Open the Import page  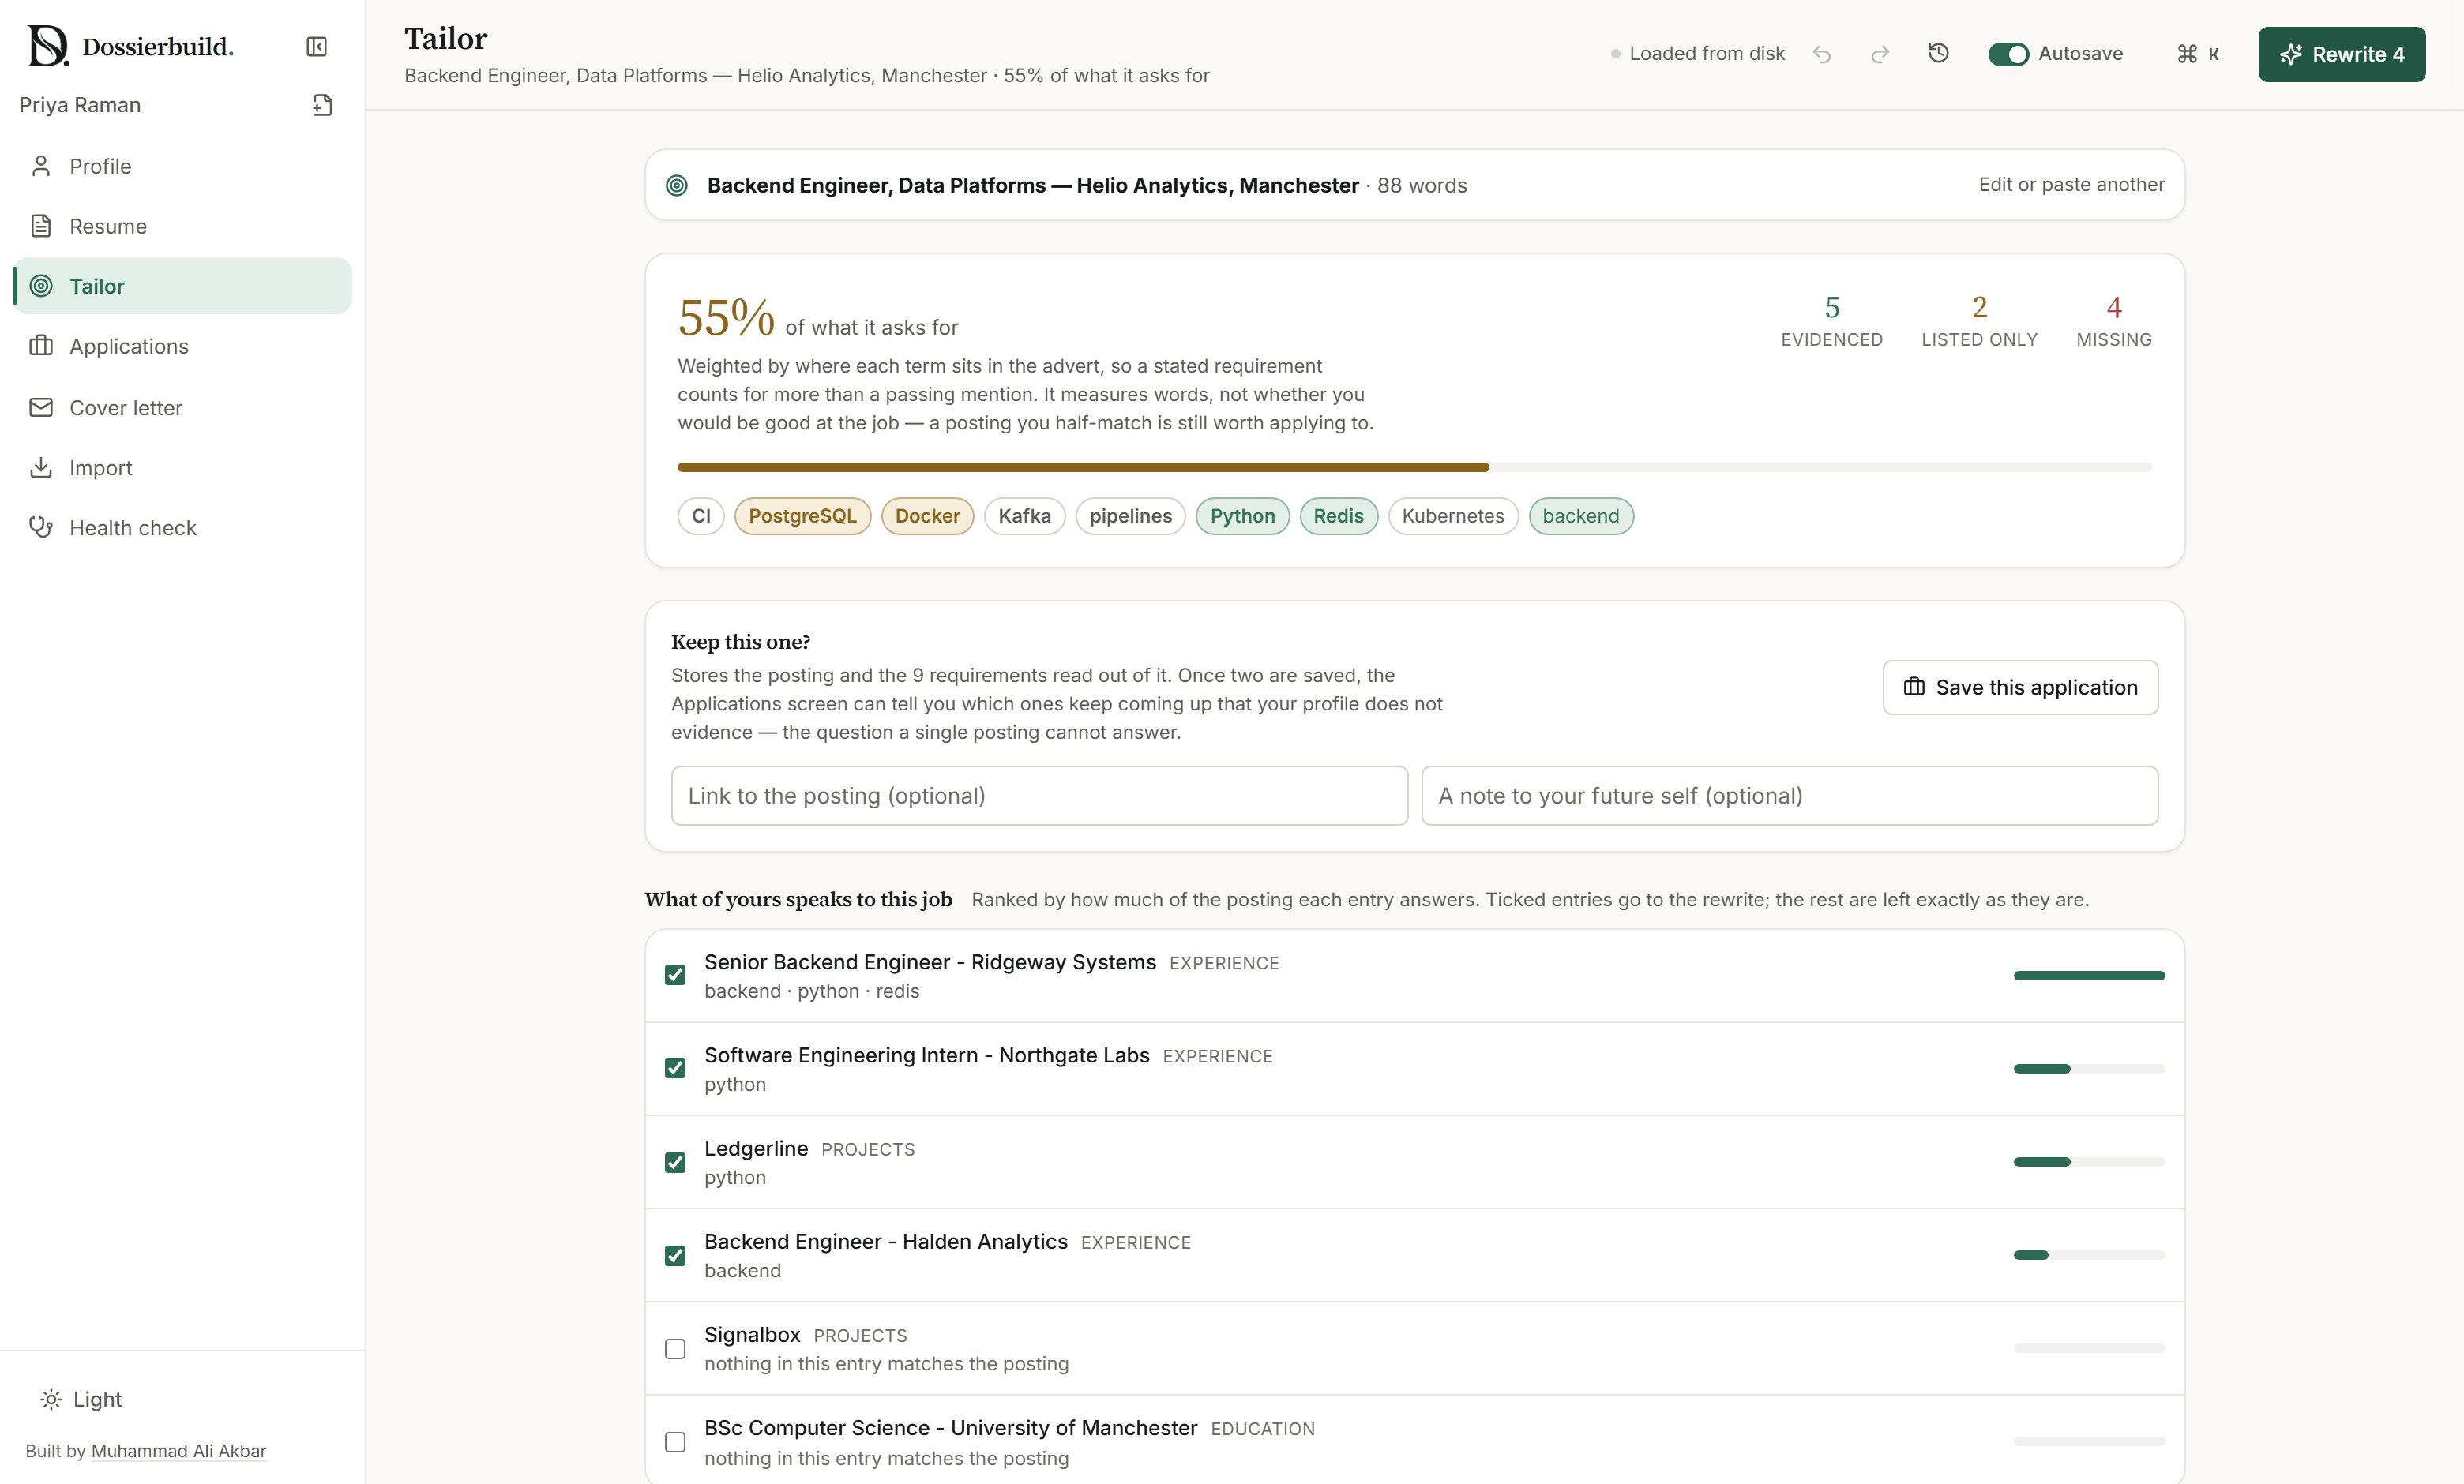pyautogui.click(x=182, y=467)
